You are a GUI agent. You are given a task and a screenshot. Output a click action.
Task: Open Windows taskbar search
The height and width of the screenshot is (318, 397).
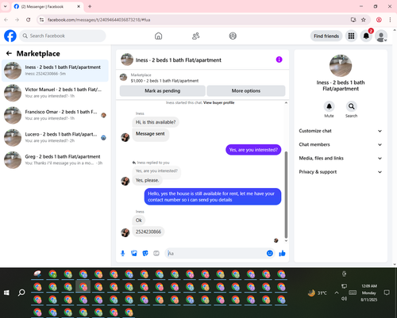(x=21, y=293)
